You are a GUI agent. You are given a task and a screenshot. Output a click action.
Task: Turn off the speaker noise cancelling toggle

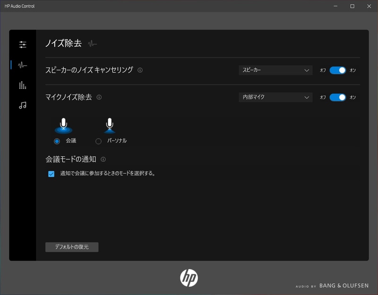tap(339, 69)
